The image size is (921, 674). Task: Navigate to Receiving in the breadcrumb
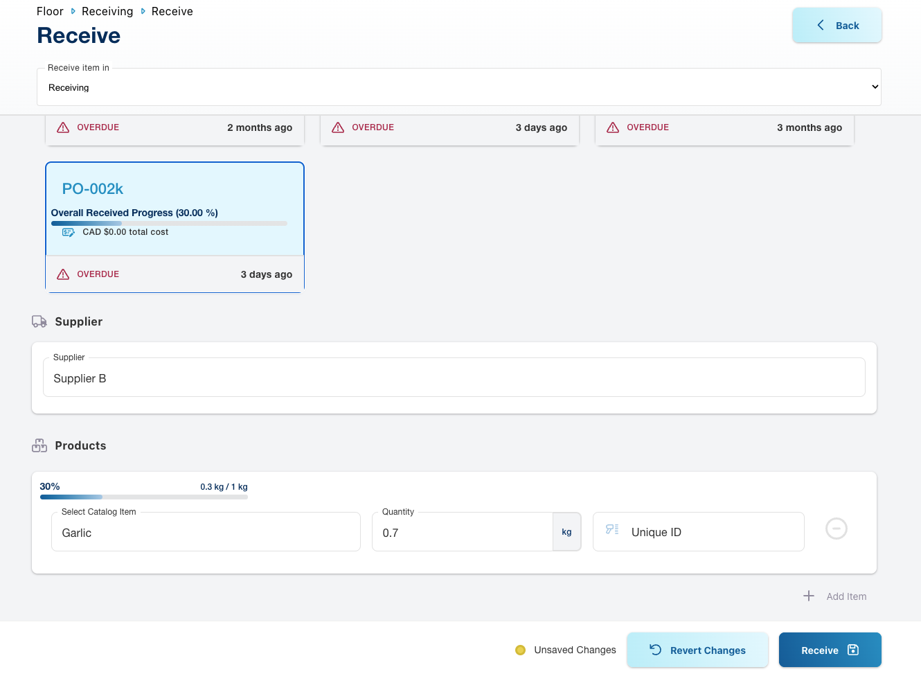(x=107, y=11)
